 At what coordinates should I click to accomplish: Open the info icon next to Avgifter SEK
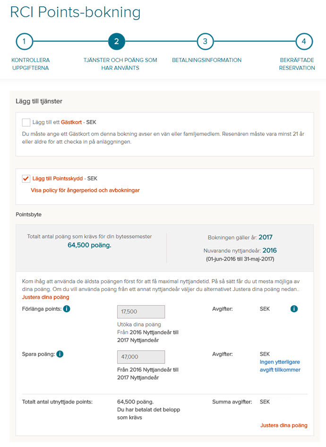[x=294, y=309]
